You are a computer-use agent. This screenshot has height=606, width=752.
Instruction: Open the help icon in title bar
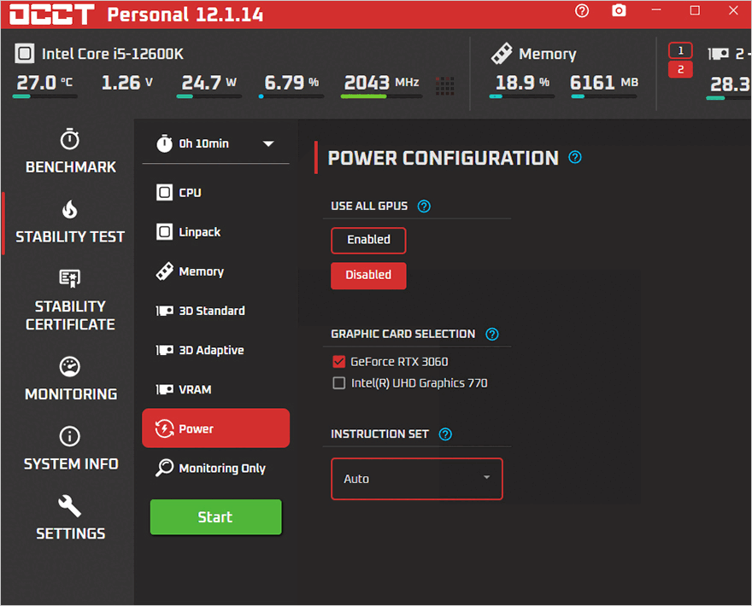582,10
